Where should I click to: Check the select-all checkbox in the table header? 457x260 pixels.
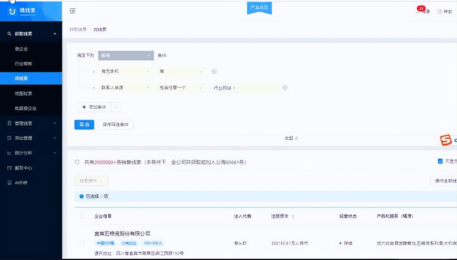(82, 216)
